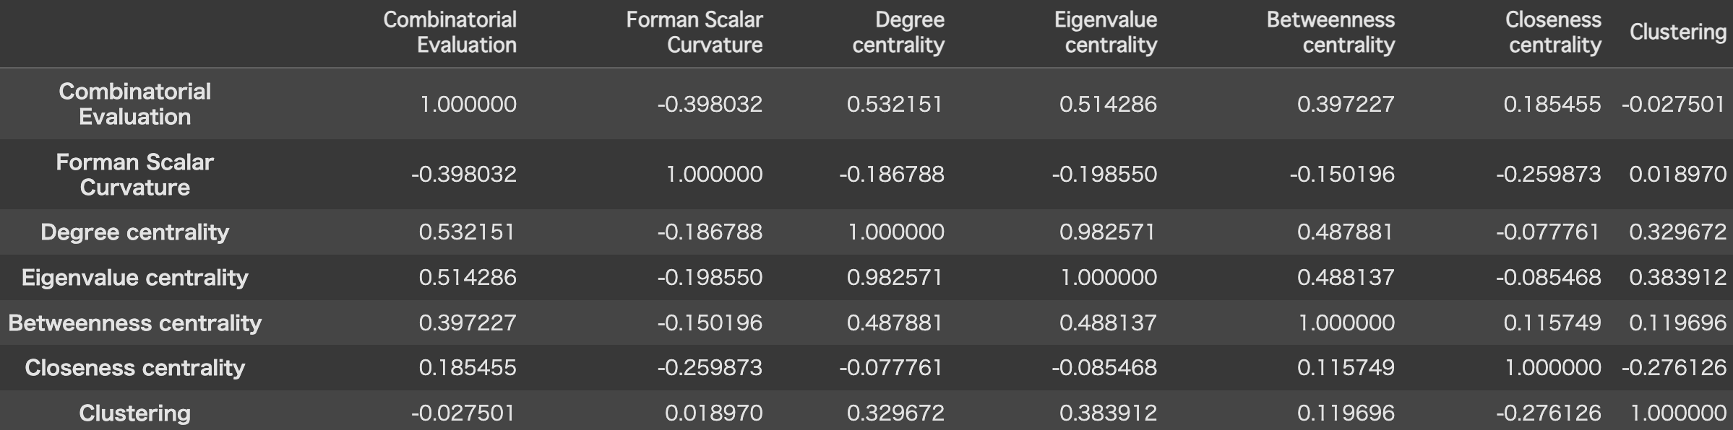
Task: Click 0.018970 in the Forman Scalar Curvature row
Action: point(1677,175)
